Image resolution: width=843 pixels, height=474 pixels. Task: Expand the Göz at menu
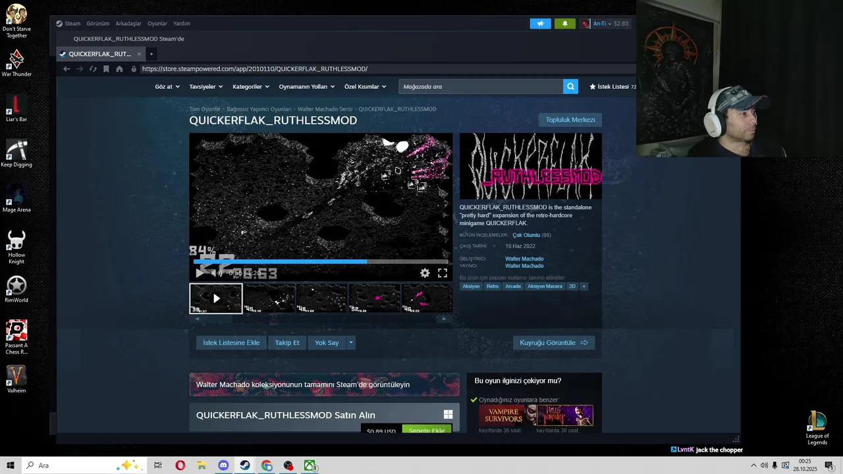167,86
